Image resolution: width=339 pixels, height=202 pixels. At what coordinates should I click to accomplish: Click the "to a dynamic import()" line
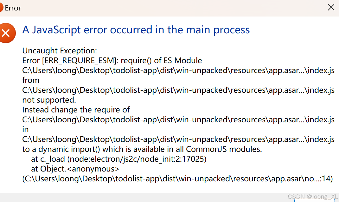pos(142,149)
